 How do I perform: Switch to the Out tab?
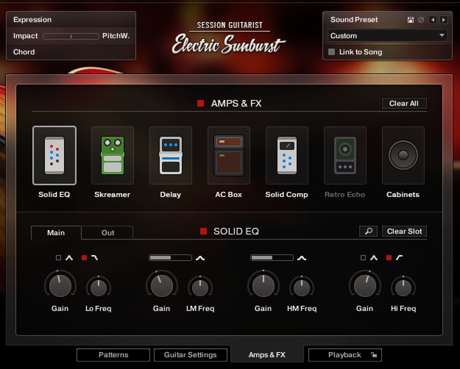[108, 233]
